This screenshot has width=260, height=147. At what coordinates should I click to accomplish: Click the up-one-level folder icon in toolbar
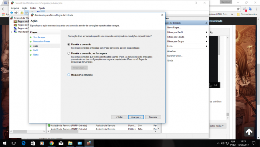22,13
